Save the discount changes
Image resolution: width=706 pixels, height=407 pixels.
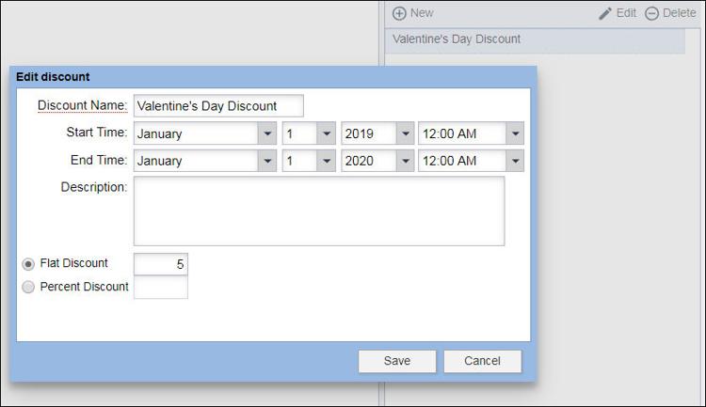click(397, 361)
